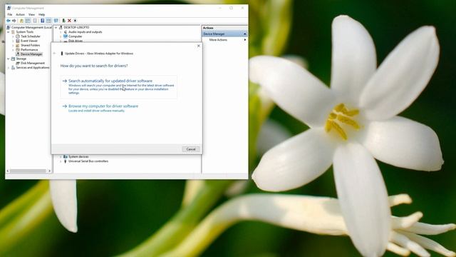The height and width of the screenshot is (257, 456).
Task: Open the View menu
Action: tap(31, 14)
